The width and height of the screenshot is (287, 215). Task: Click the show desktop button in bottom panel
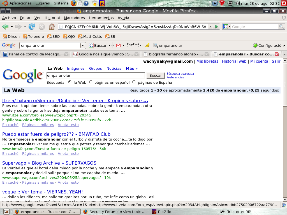click(x=6, y=212)
